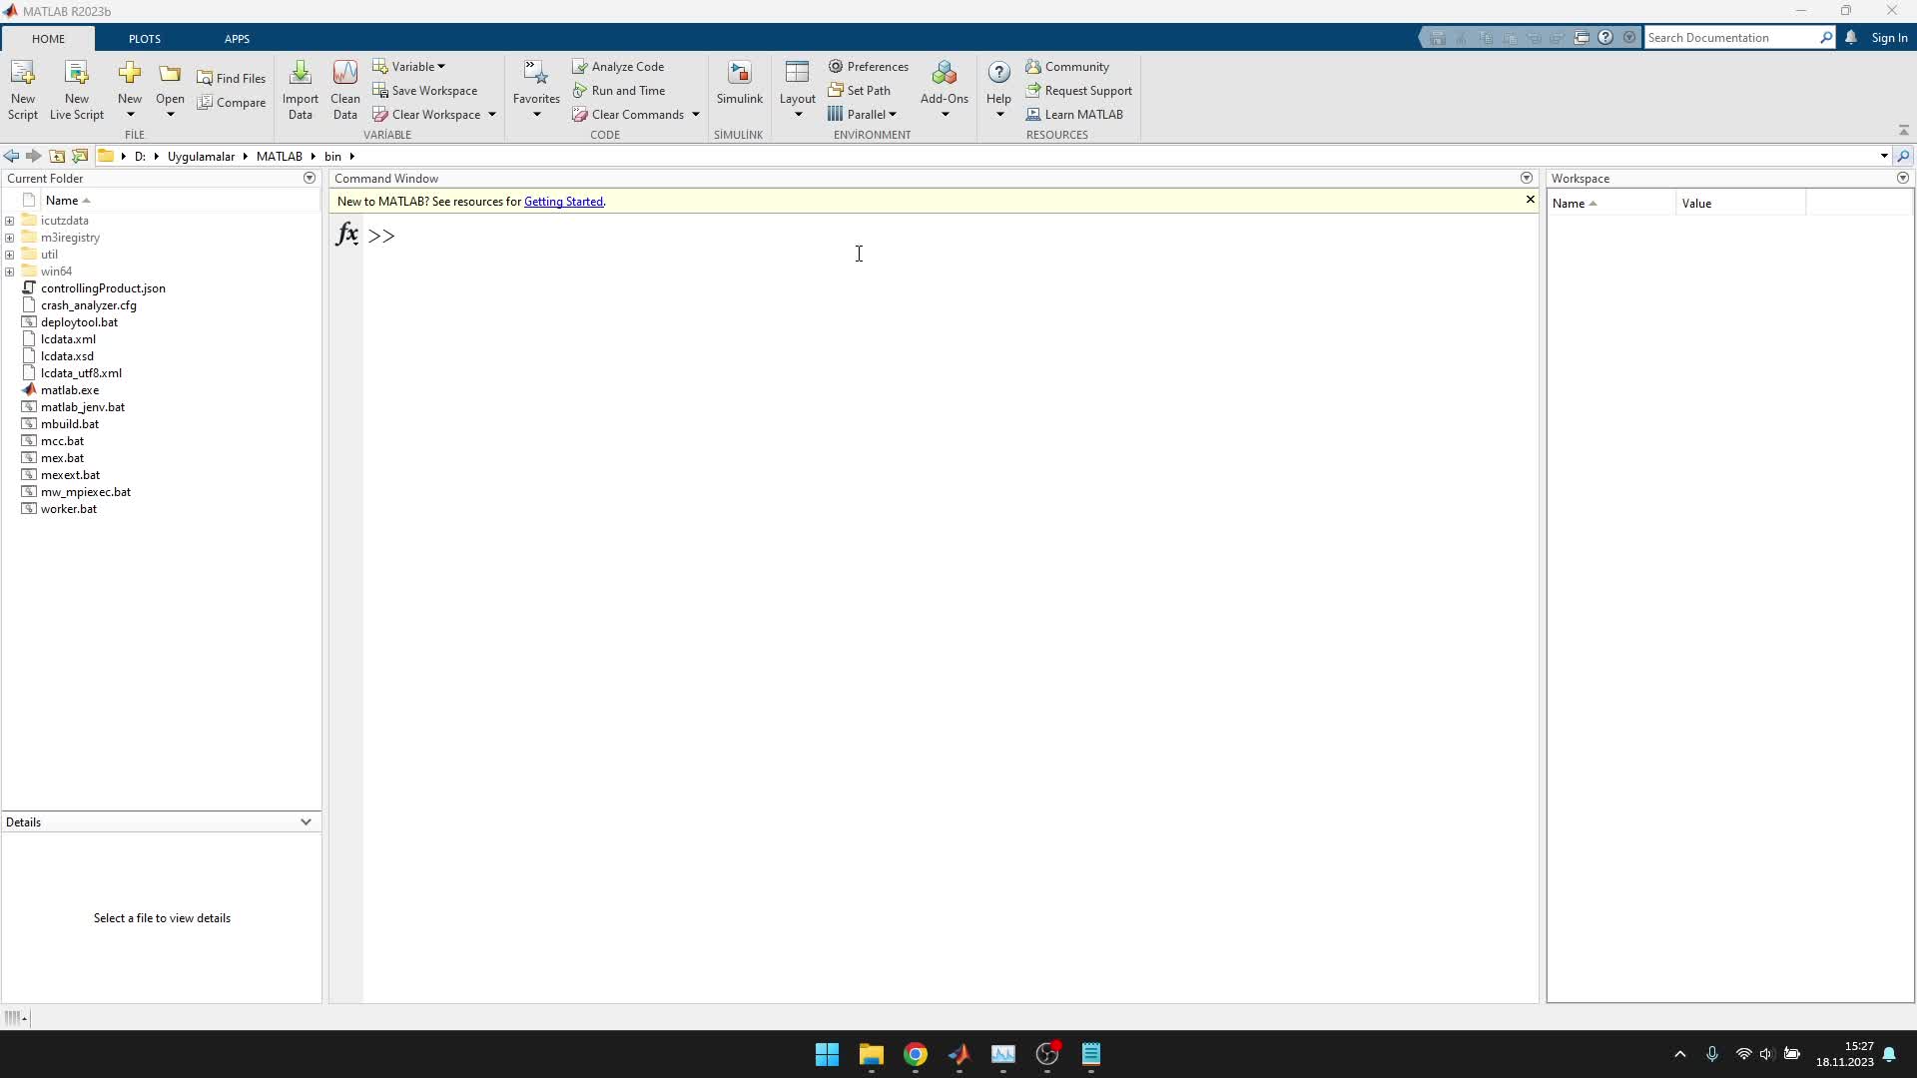Open Command Window actions menu
Screen dimensions: 1917x1078
point(1527,178)
